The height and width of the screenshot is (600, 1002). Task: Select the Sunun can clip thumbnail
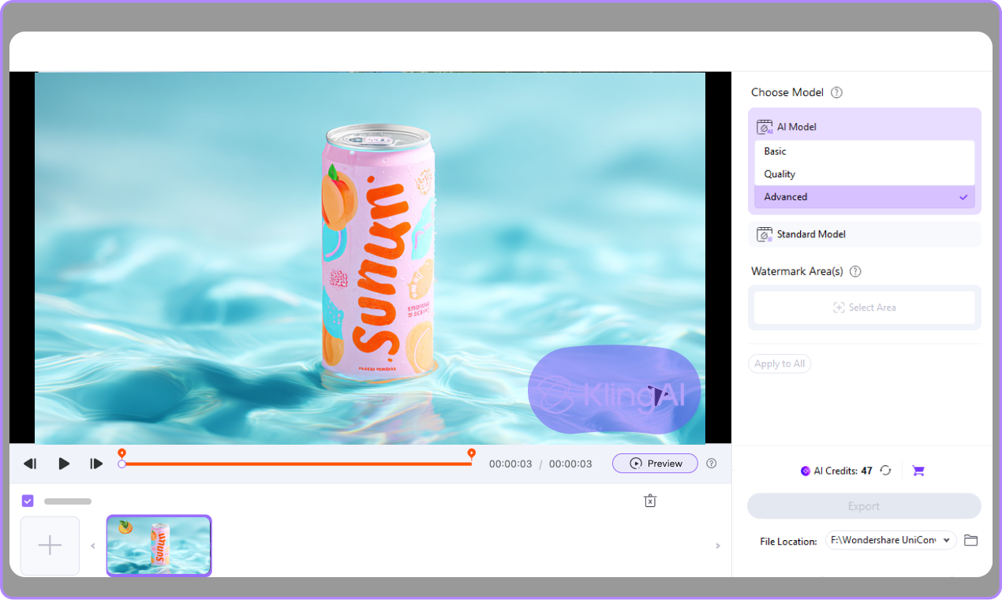point(159,545)
